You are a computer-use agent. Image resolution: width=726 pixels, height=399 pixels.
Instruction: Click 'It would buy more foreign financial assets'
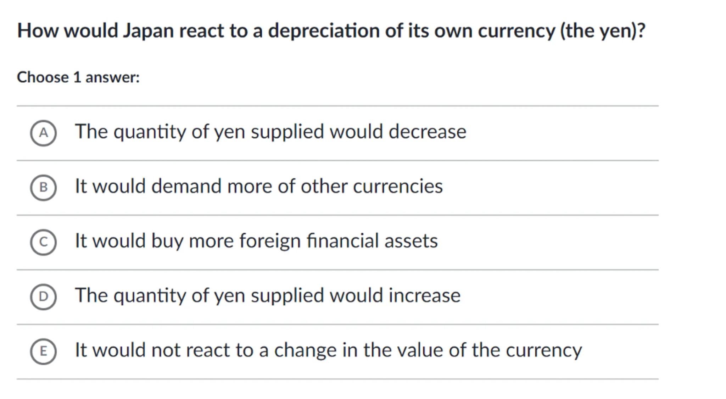[x=256, y=241]
